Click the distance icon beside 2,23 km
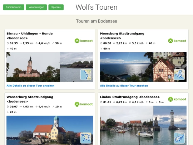This screenshot has height=145, width=193. pos(114,43)
